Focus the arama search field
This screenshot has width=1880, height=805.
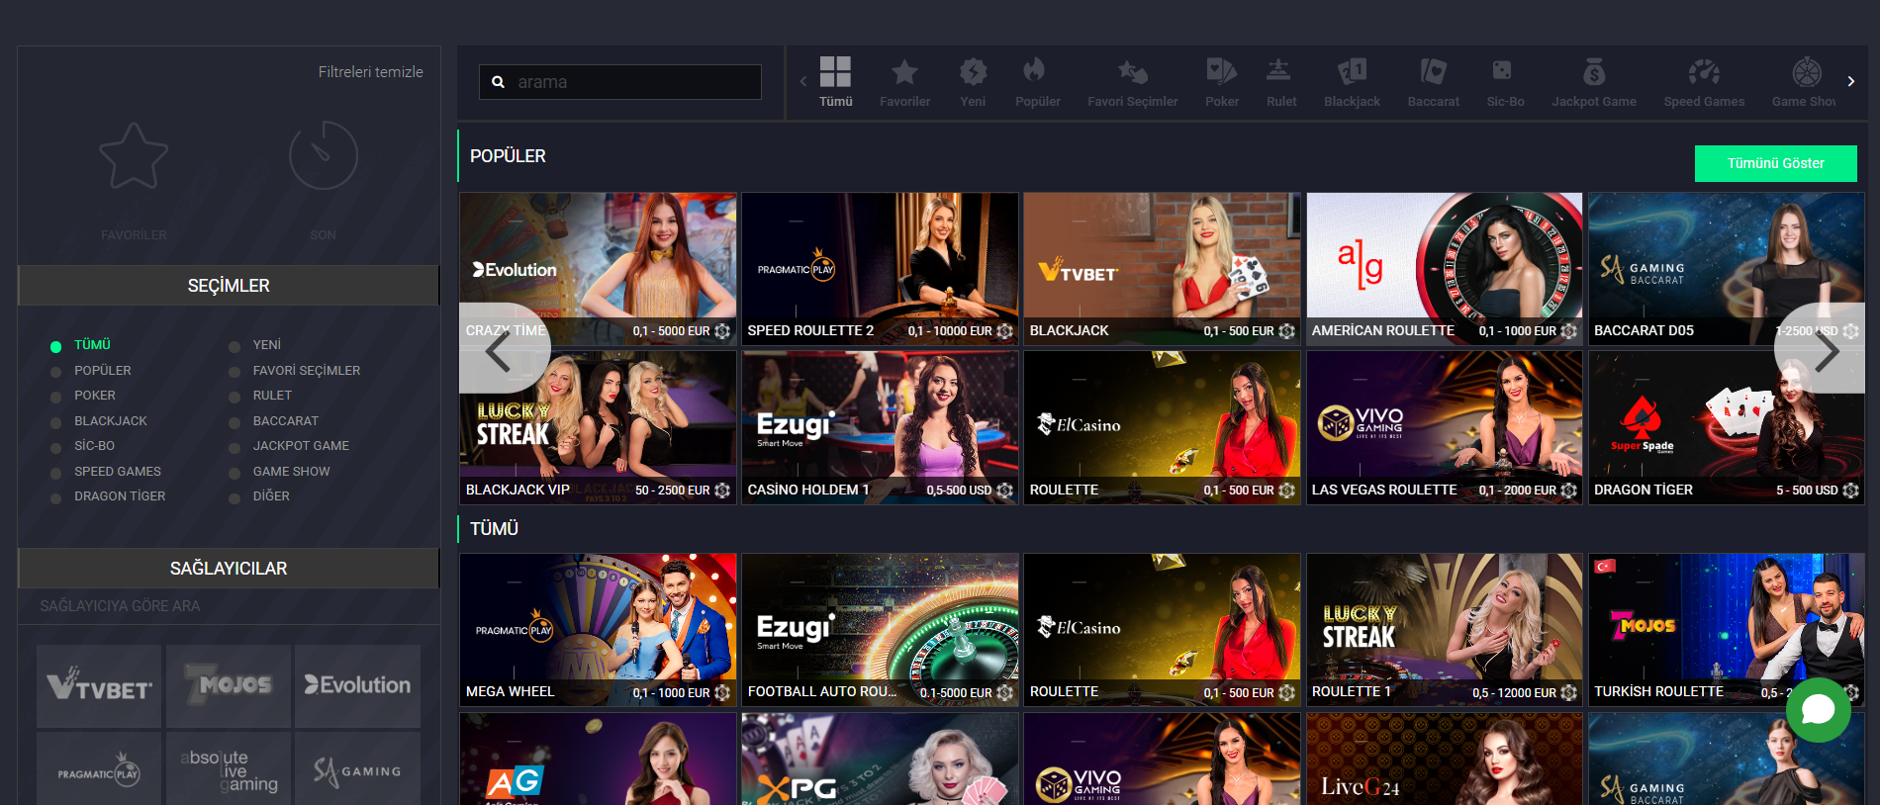pyautogui.click(x=620, y=82)
